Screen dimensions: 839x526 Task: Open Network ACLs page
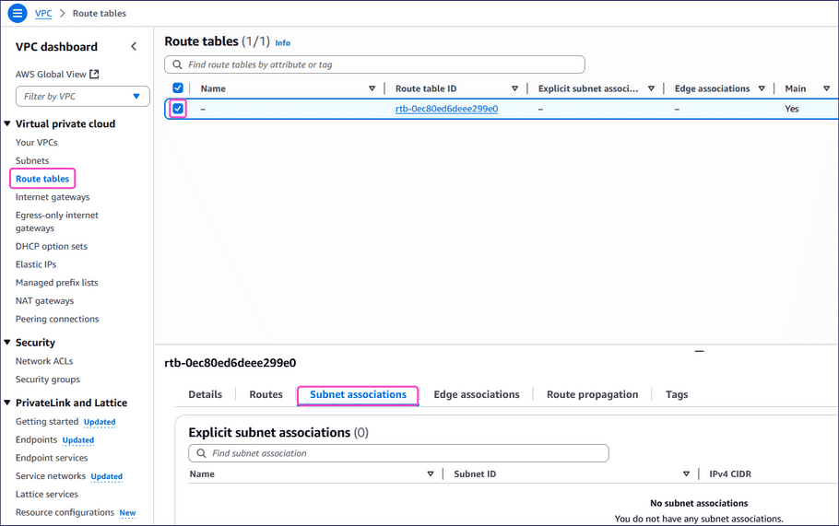click(x=44, y=361)
